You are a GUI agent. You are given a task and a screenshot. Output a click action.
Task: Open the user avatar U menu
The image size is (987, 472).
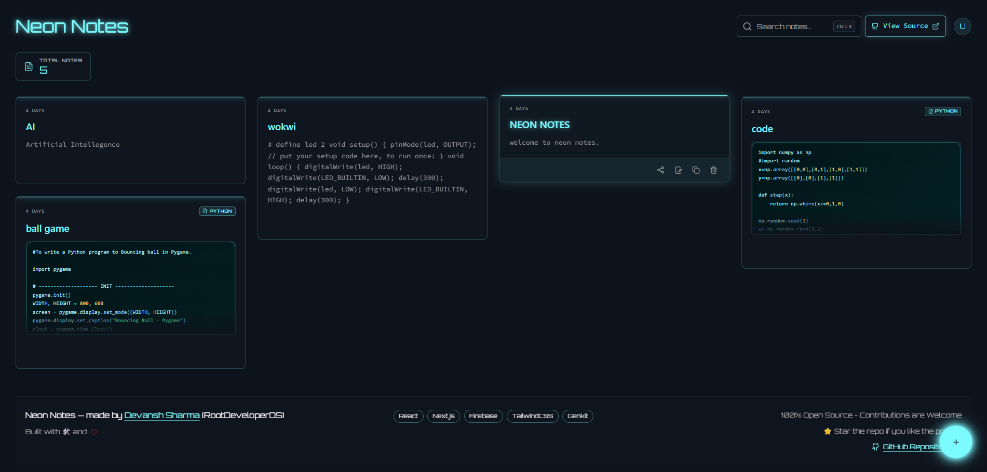point(962,26)
